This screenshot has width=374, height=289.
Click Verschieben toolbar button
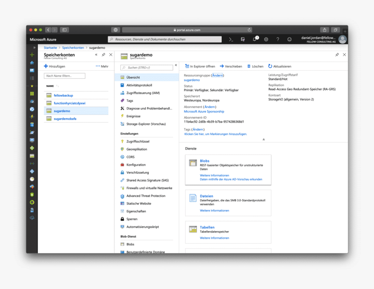point(231,66)
